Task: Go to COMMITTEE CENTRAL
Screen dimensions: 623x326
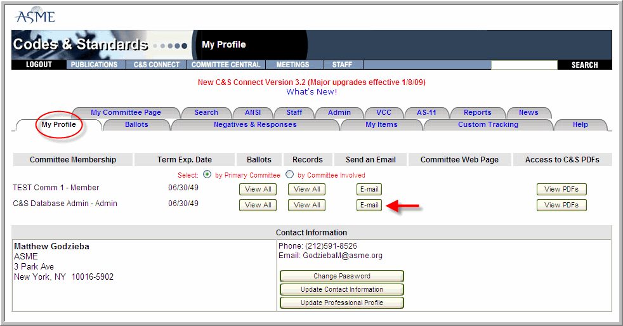Action: click(226, 65)
